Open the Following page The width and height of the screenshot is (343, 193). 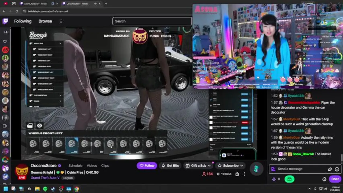[23, 21]
